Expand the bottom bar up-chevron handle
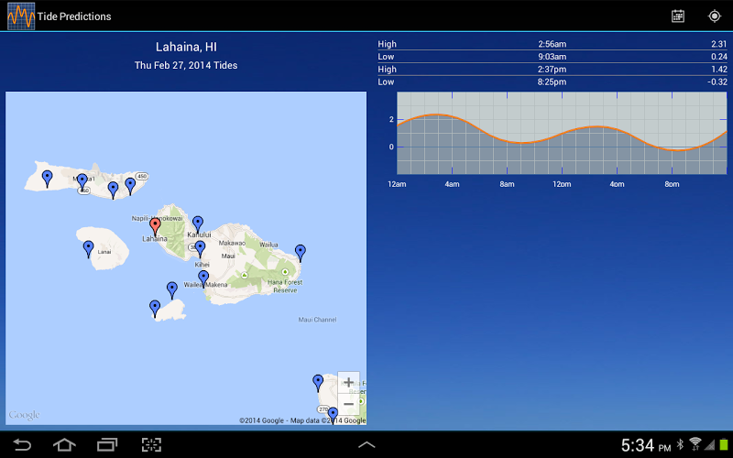Image resolution: width=733 pixels, height=458 pixels. pos(366,445)
